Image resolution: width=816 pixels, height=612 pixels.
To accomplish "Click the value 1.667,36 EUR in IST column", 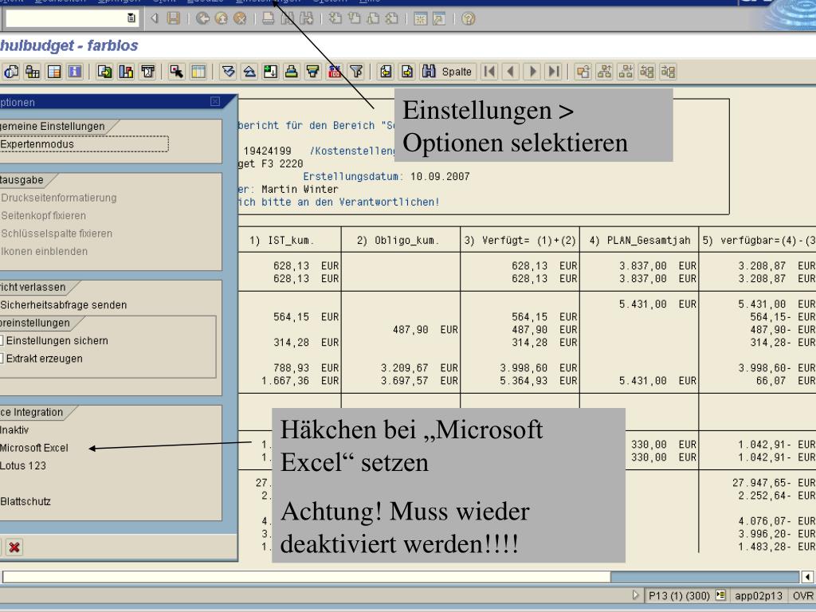I will (x=300, y=381).
